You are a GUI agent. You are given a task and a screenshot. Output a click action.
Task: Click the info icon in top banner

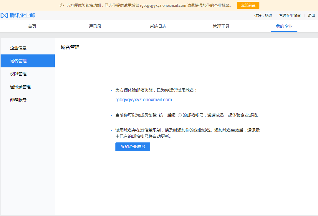(x=62, y=6)
